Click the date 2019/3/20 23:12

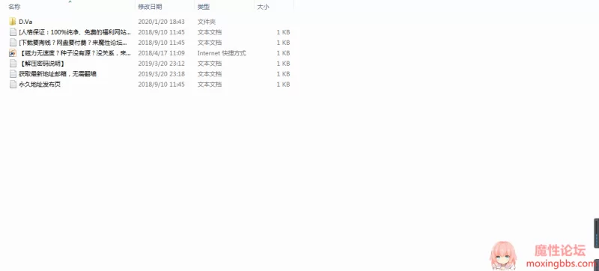coord(161,64)
